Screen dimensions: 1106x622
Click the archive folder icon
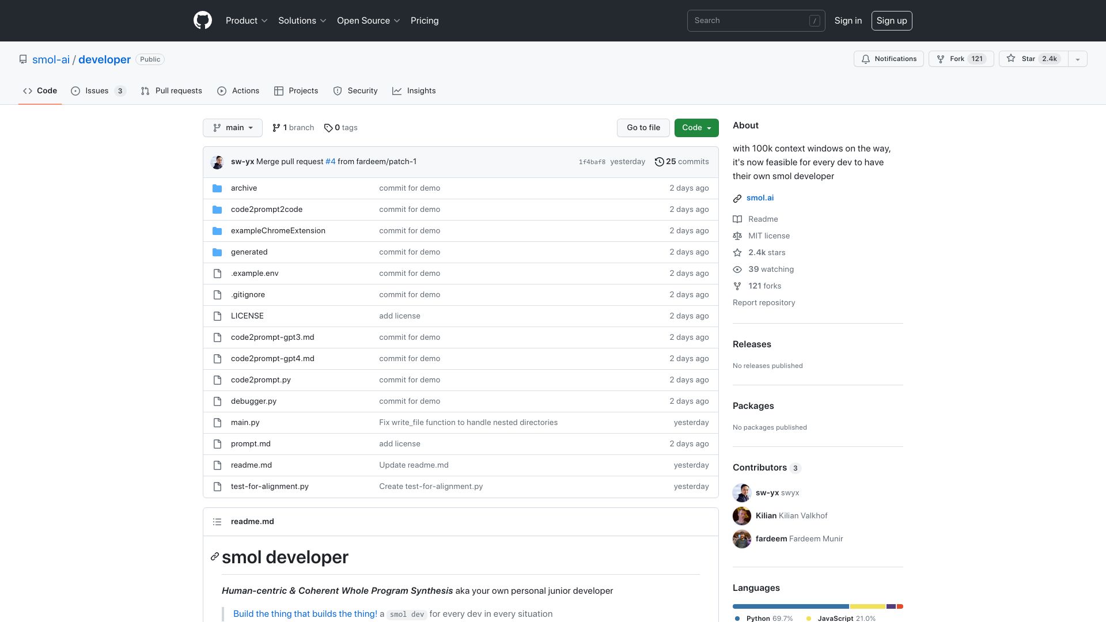(217, 188)
